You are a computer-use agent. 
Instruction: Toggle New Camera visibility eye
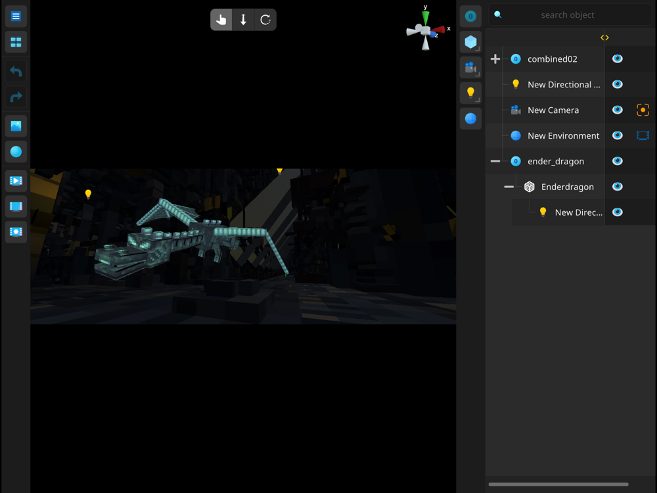(617, 110)
